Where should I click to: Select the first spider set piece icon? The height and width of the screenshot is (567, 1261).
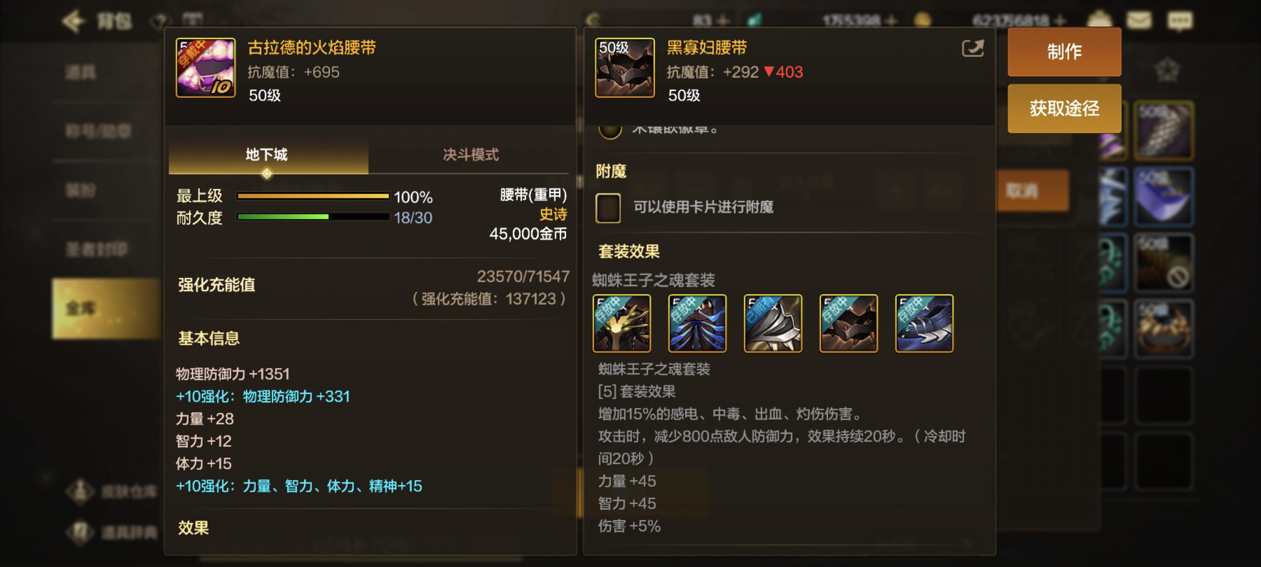tap(622, 323)
